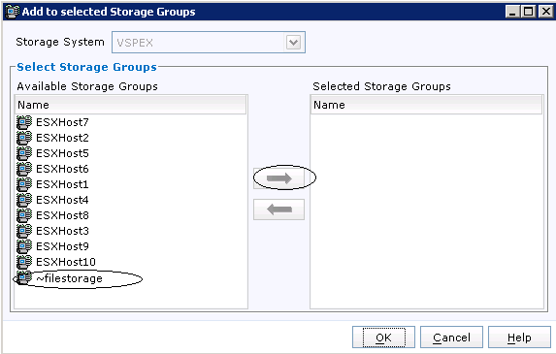Select the ESXHost10 storage group
This screenshot has height=354, width=556.
pos(66,262)
